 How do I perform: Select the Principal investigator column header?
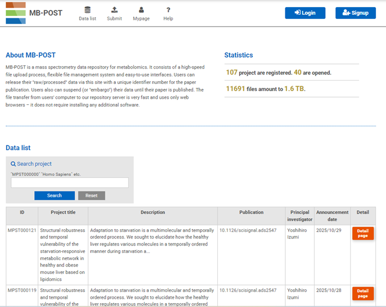point(300,215)
